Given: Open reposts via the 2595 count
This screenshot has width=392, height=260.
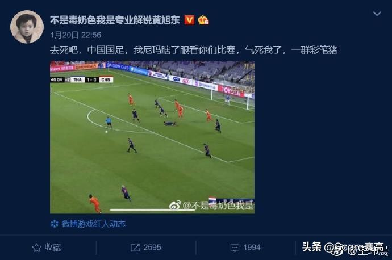Looking at the screenshot, I should point(152,248).
